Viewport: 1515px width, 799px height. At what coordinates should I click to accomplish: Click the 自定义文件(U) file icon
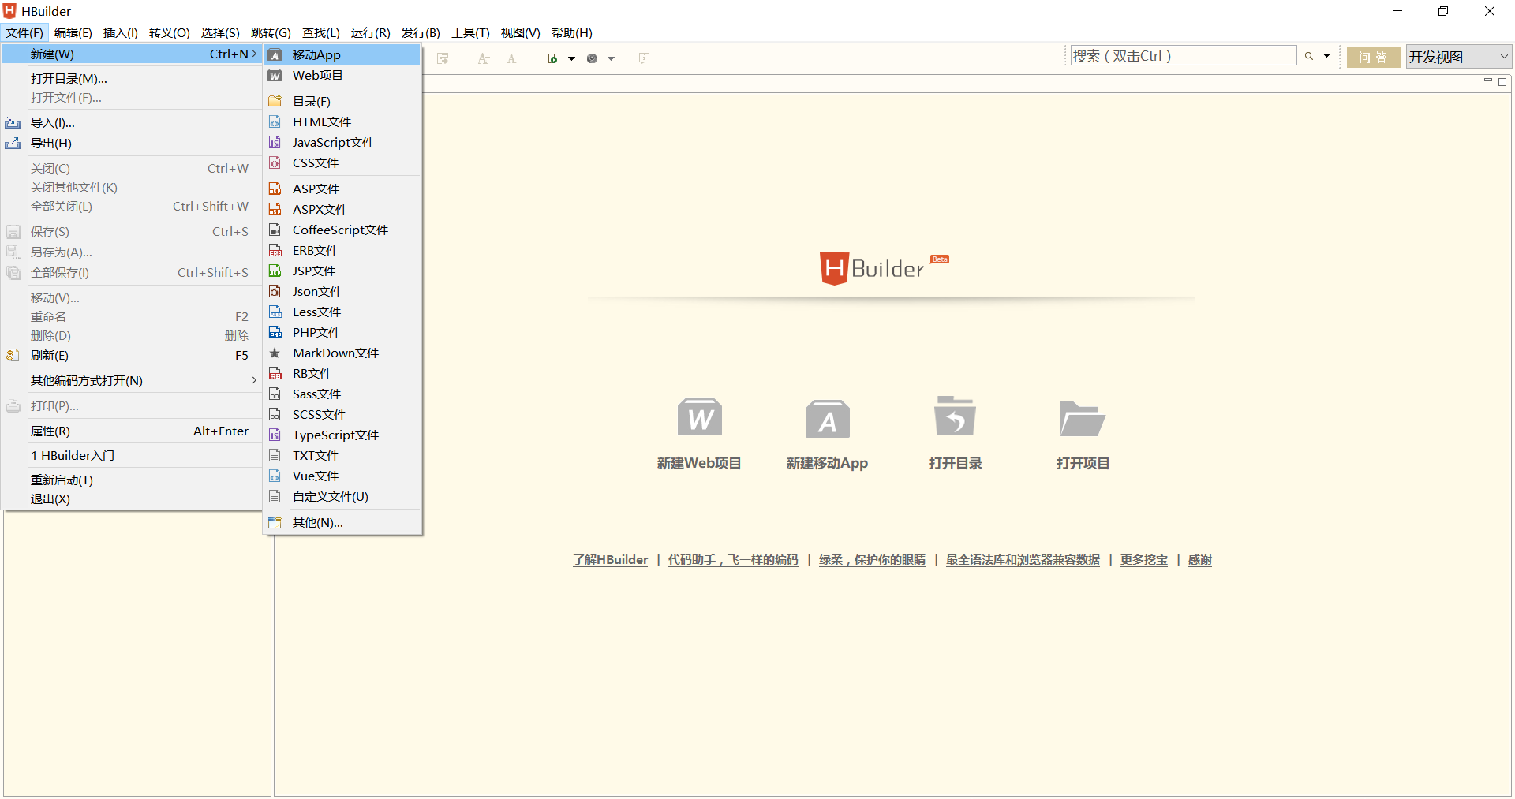pos(275,496)
